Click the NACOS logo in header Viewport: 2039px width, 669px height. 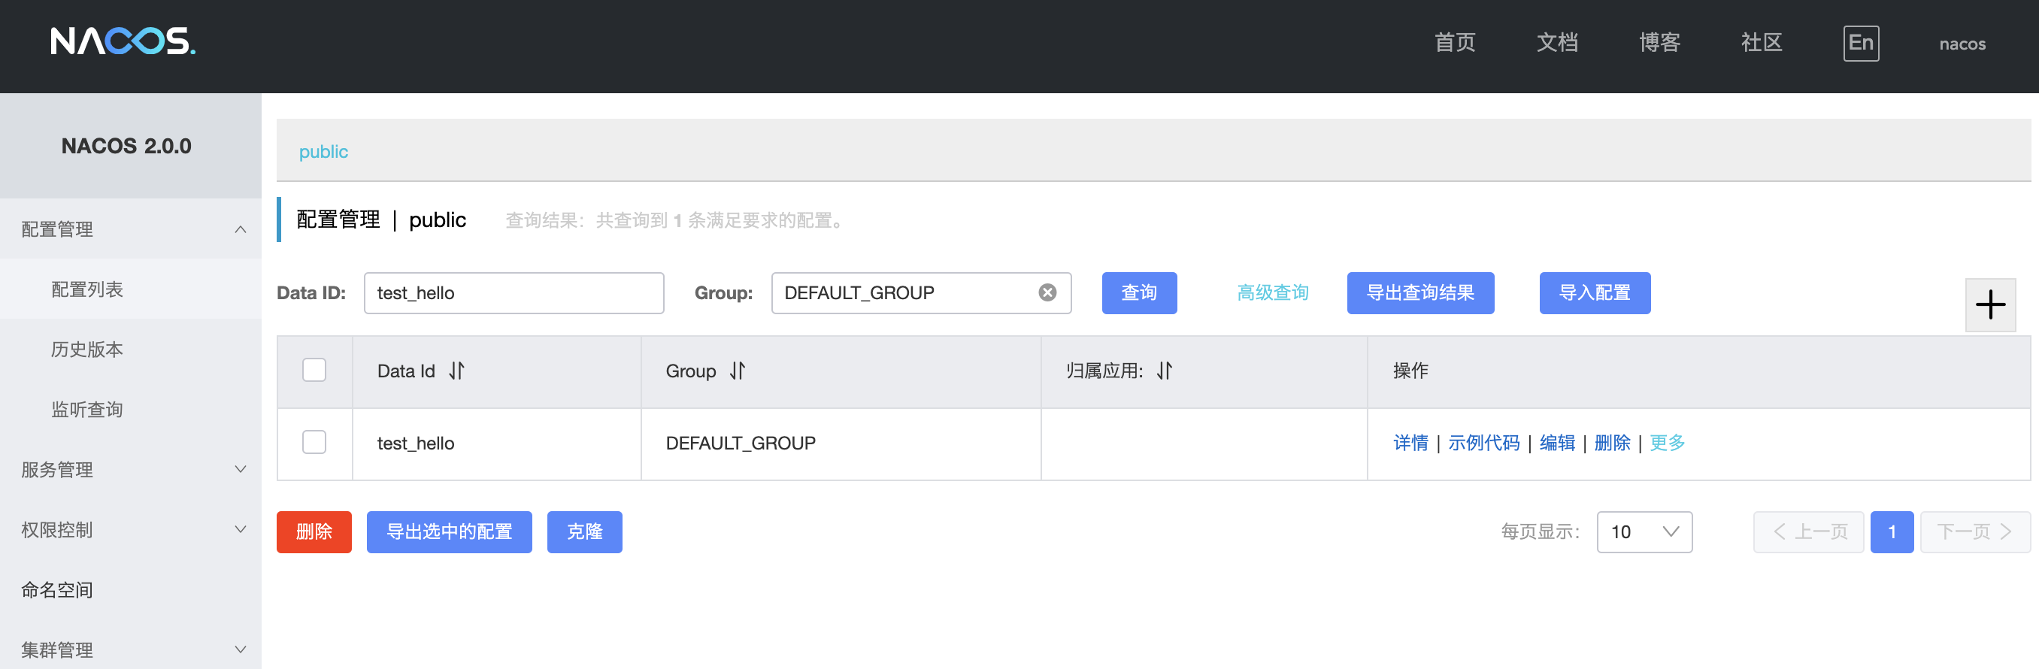(123, 41)
